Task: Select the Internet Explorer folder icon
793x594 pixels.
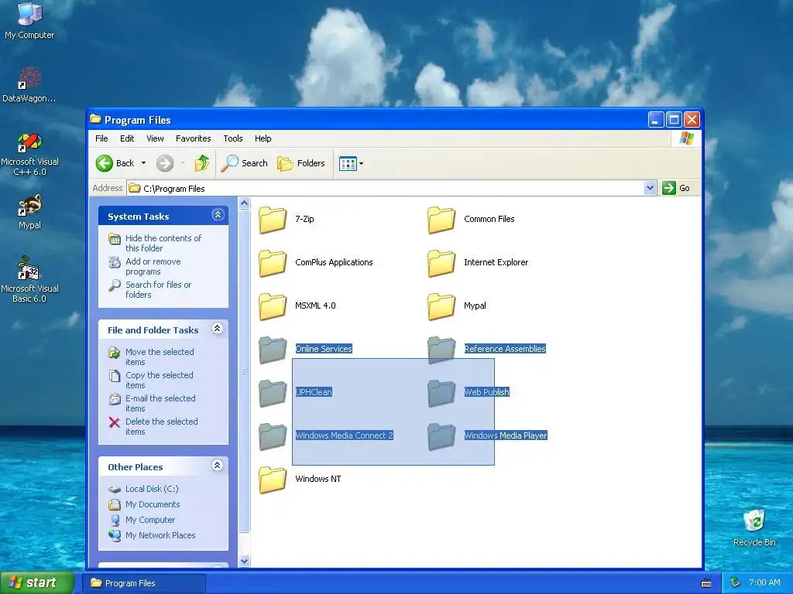Action: (x=441, y=263)
